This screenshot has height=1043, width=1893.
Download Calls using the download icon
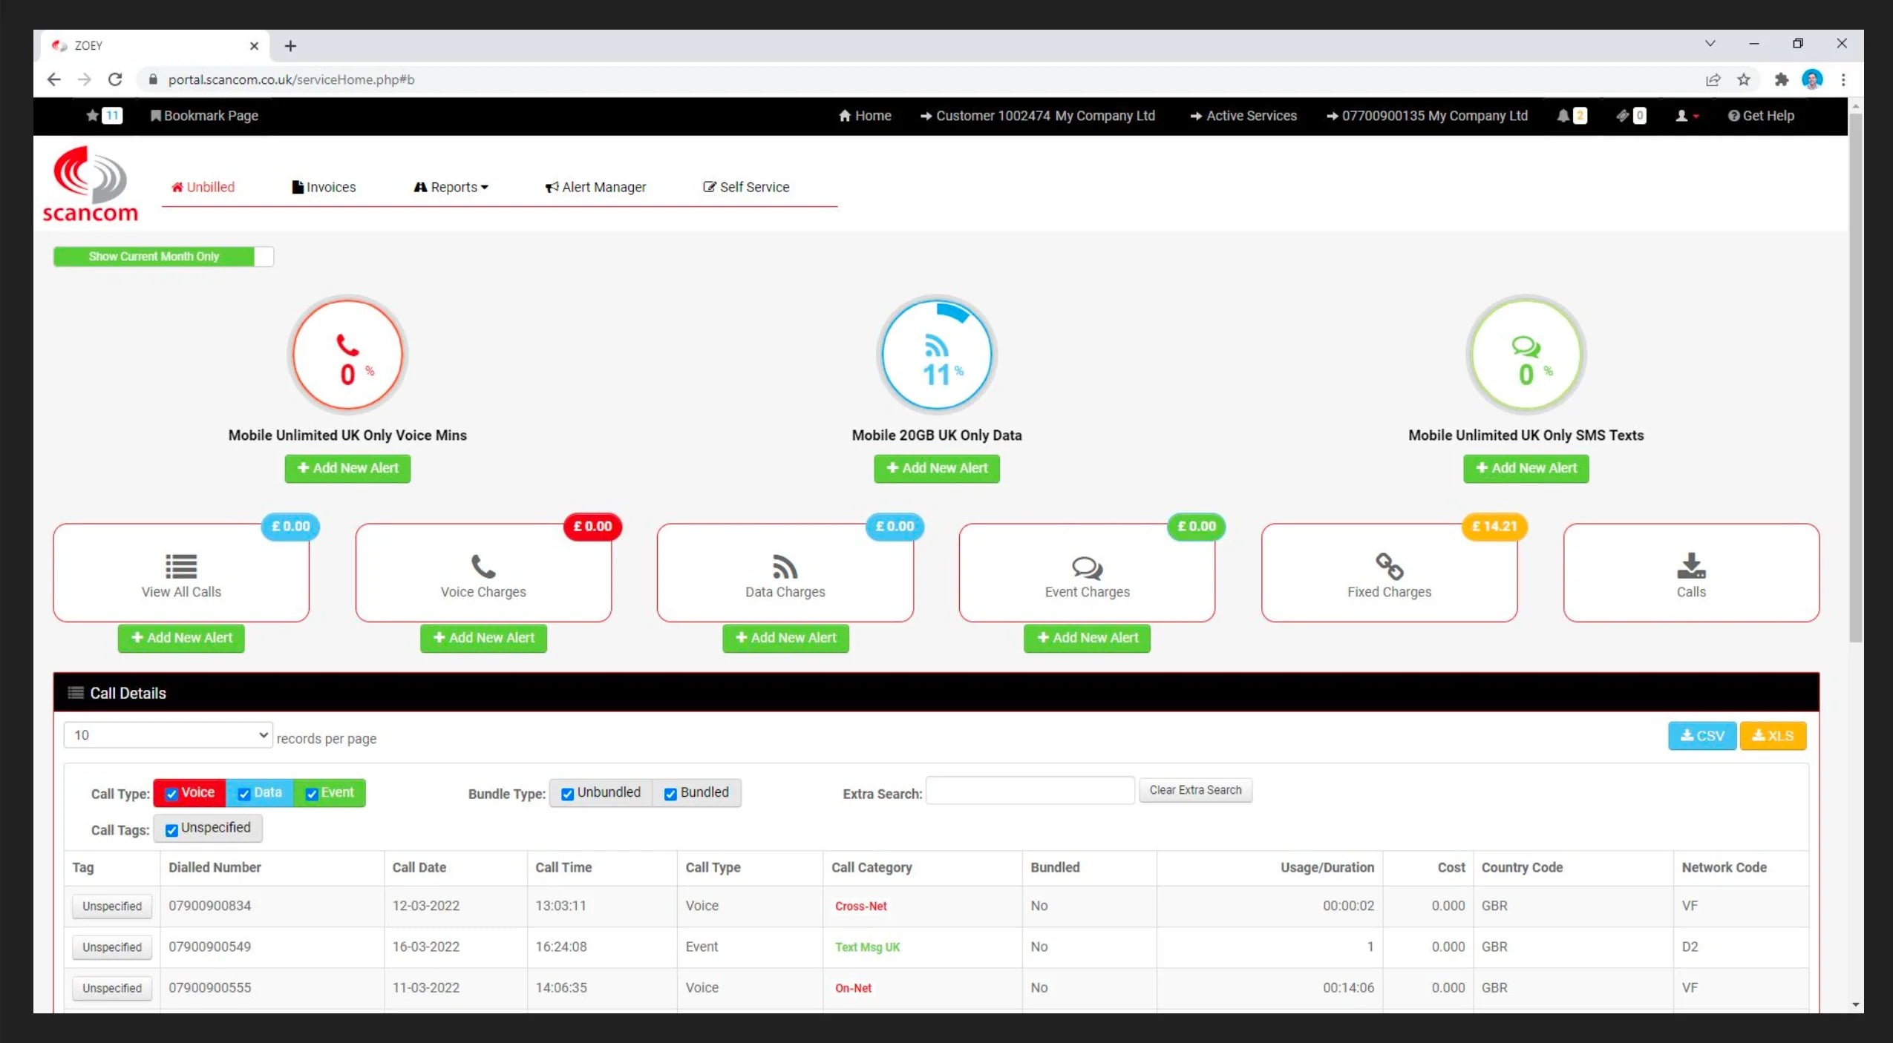pyautogui.click(x=1690, y=566)
